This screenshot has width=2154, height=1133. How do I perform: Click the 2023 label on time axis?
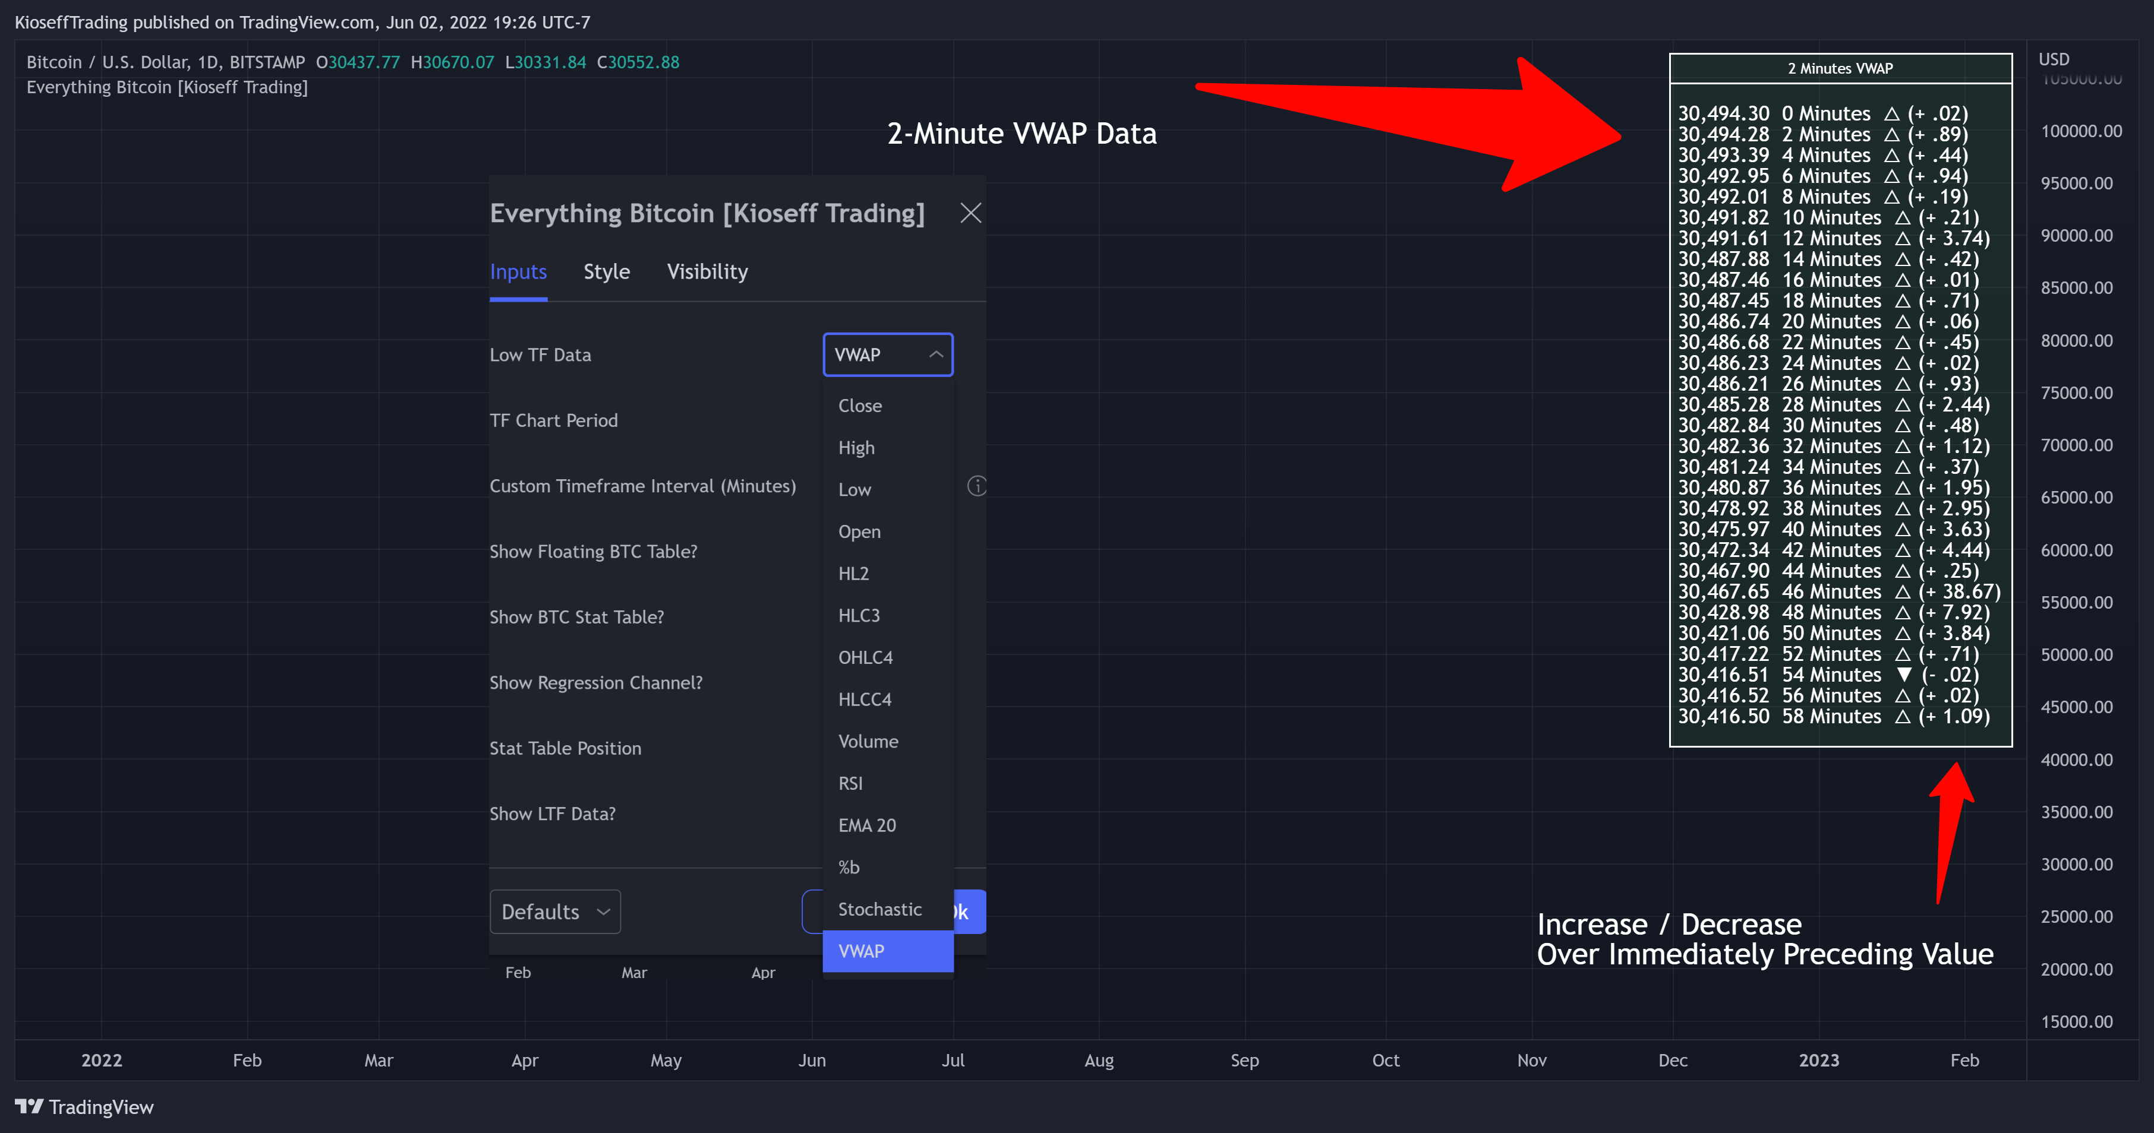(x=1819, y=1059)
